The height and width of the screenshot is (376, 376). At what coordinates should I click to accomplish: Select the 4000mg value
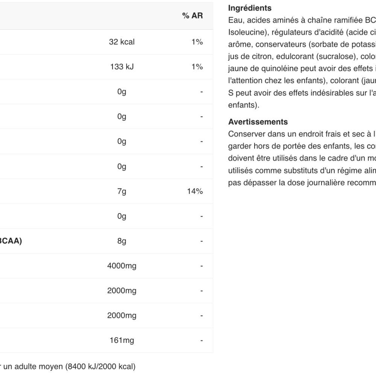click(121, 266)
